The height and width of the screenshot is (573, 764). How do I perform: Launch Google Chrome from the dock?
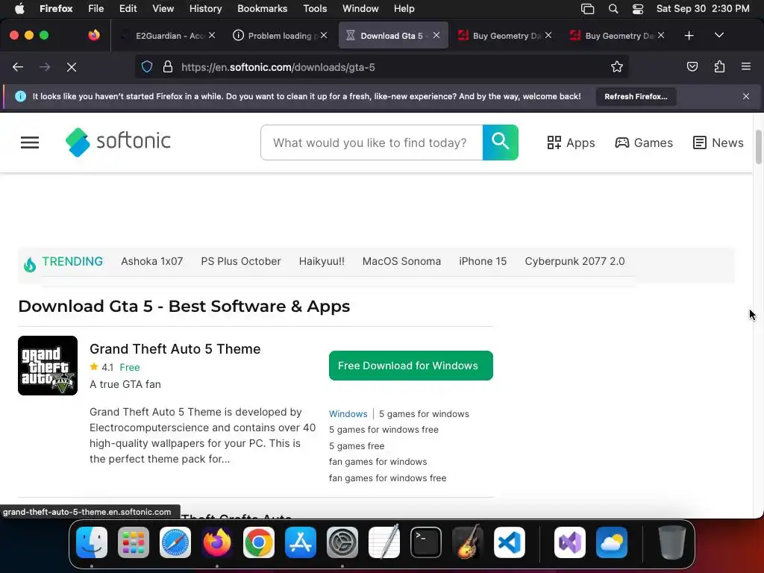point(259,542)
